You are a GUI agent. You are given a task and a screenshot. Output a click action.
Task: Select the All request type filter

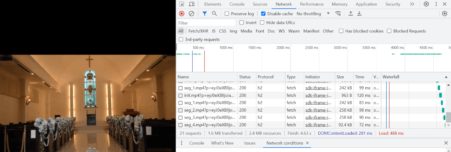181,31
